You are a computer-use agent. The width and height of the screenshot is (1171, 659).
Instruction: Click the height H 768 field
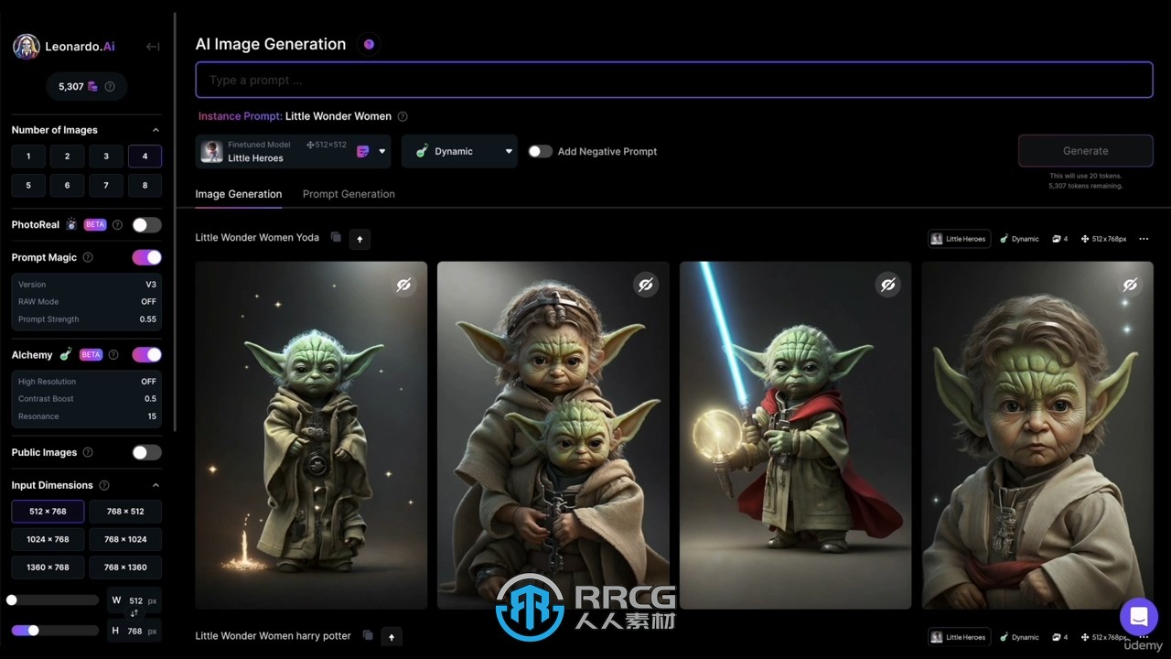coord(134,631)
